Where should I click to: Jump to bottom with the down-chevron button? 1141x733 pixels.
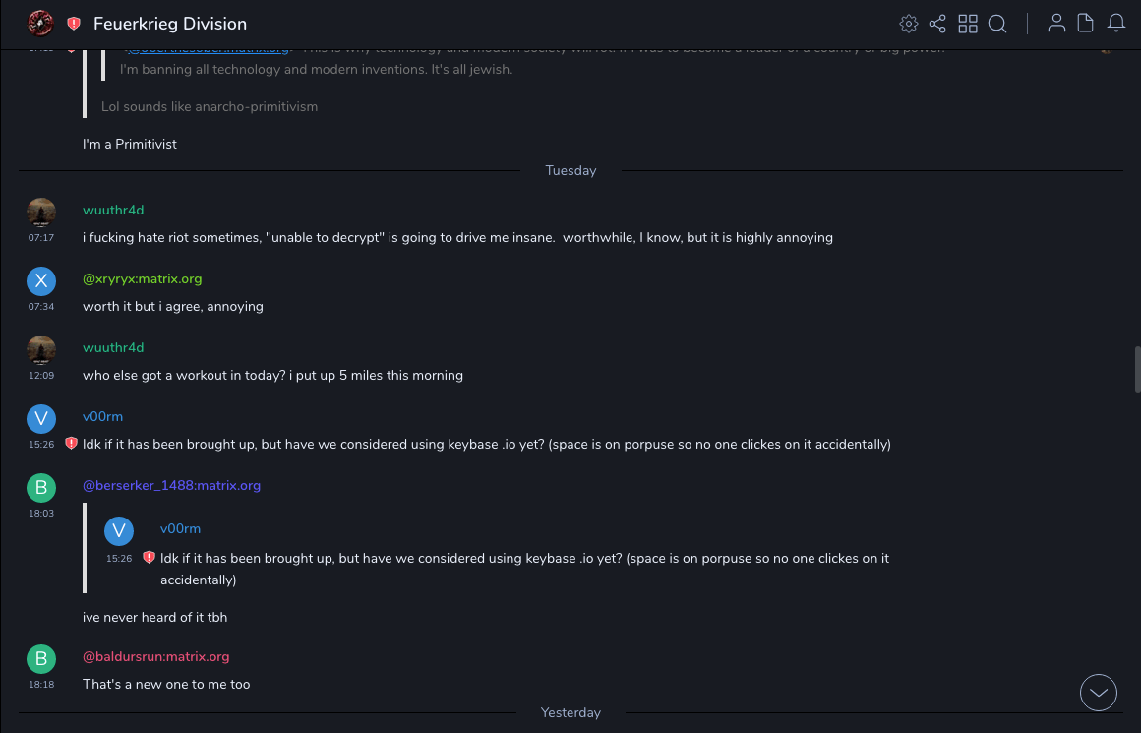pos(1099,693)
